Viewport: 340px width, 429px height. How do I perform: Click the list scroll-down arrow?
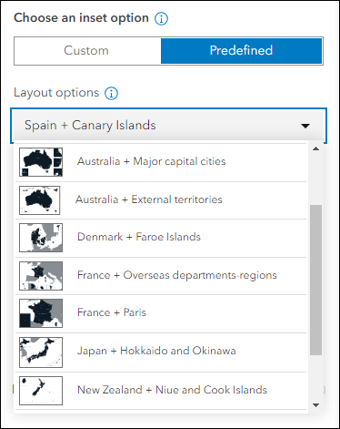[x=315, y=405]
